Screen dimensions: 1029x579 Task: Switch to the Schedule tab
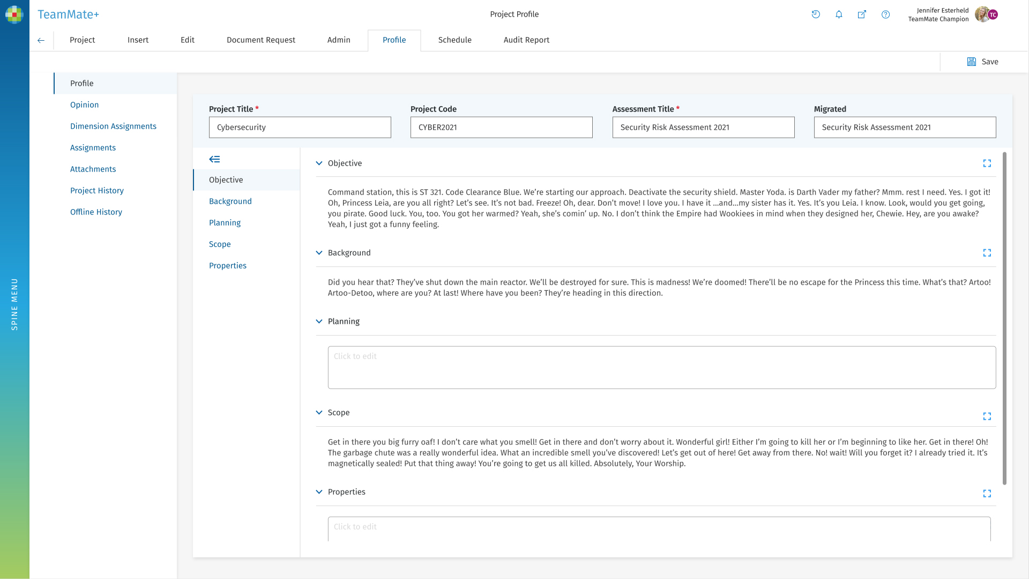454,40
